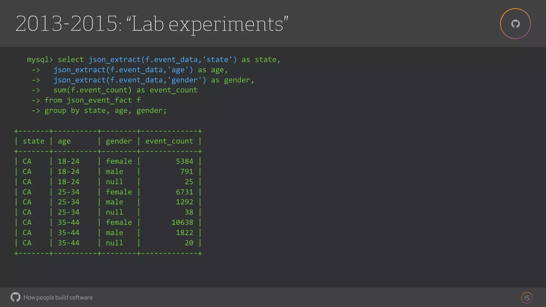Click the GitHub logo in the footer
Screen dimensions: 546x307
(x=15, y=297)
